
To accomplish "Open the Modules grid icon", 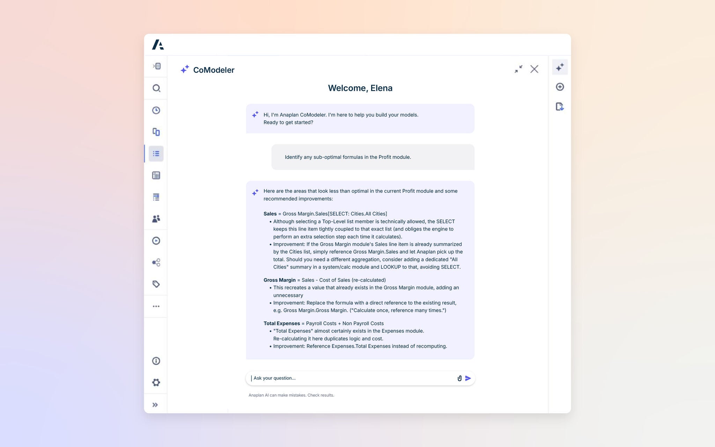I will [156, 175].
